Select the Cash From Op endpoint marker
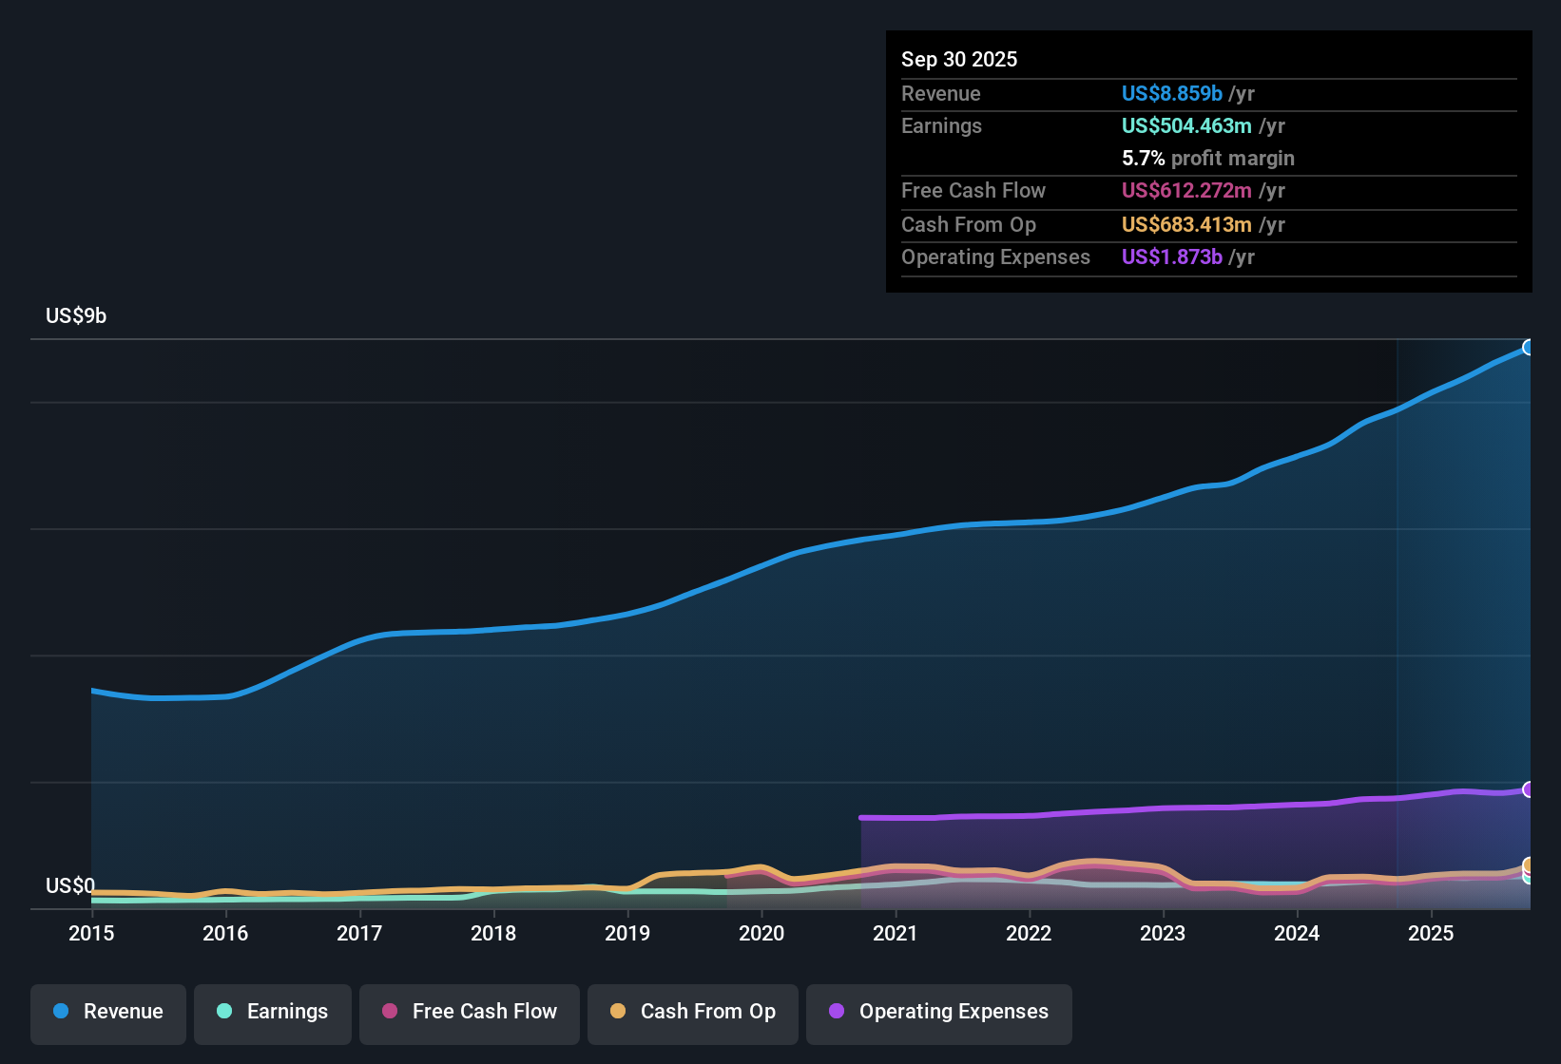The image size is (1561, 1064). 1529,865
